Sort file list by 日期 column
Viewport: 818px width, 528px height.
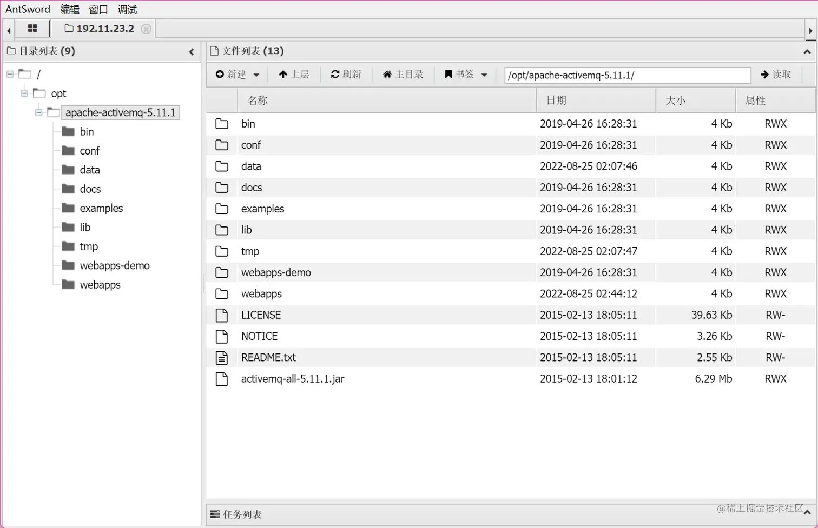(x=596, y=101)
